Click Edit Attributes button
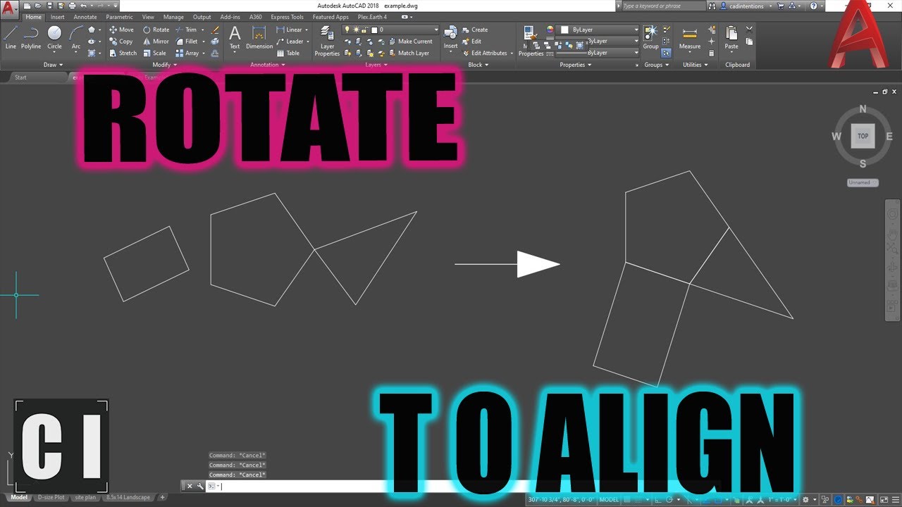Screen dimensions: 902x507 click(x=484, y=53)
